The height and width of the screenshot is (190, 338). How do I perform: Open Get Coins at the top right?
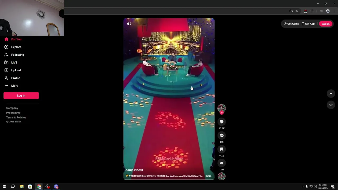(291, 24)
